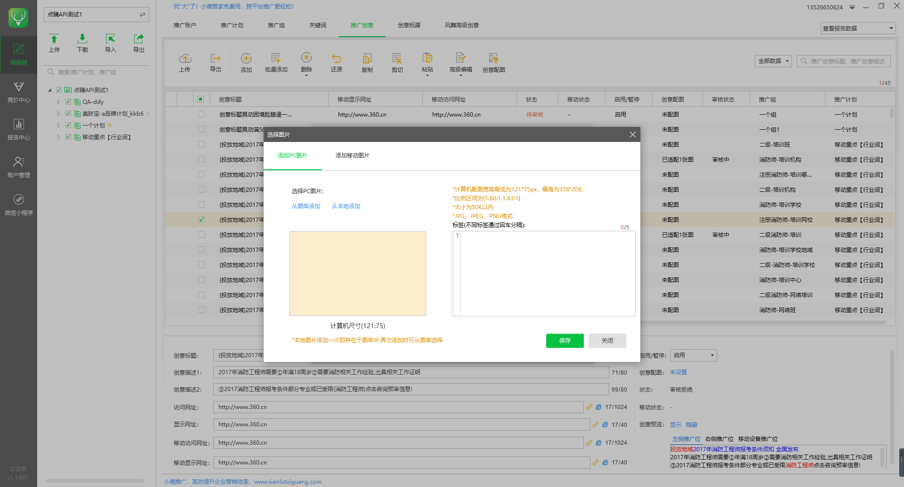904x487 pixels.
Task: Click the 复制 icon
Action: pos(367,58)
